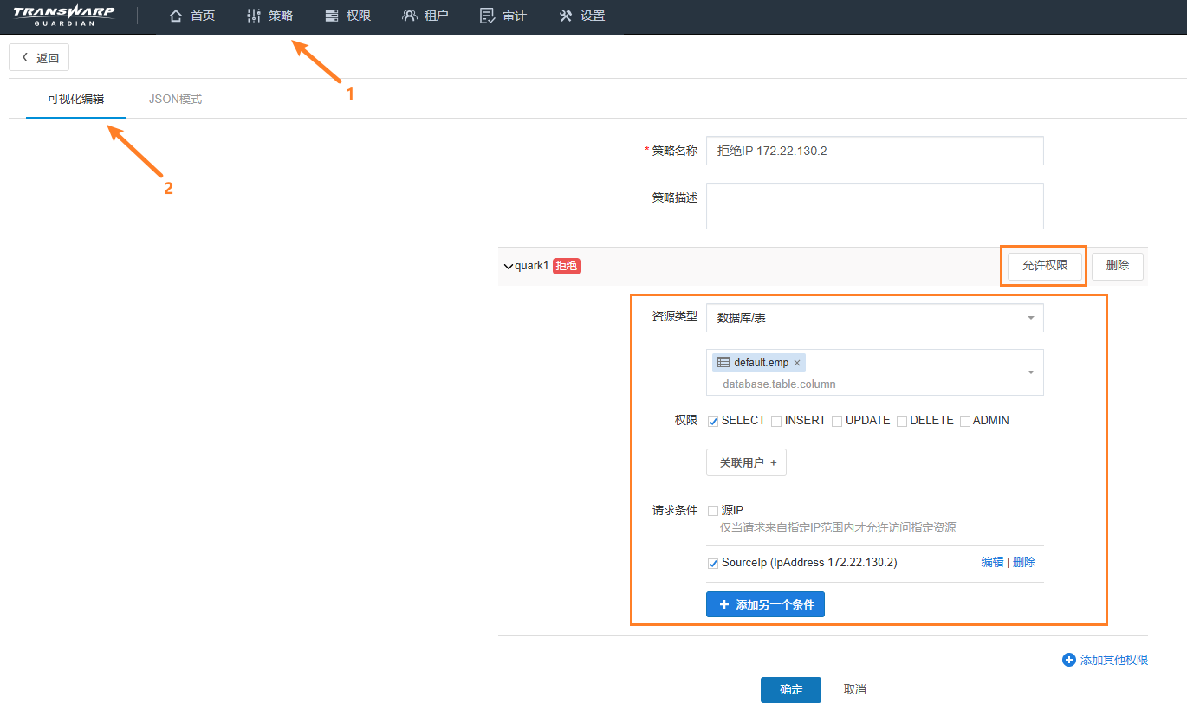Select the 可视化编辑 tab
The height and width of the screenshot is (710, 1187).
click(75, 99)
